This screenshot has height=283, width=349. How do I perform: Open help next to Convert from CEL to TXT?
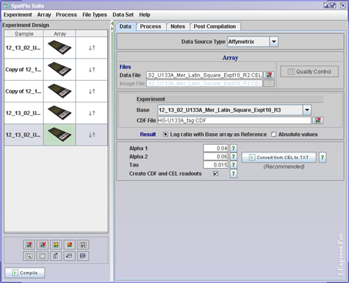click(x=322, y=158)
